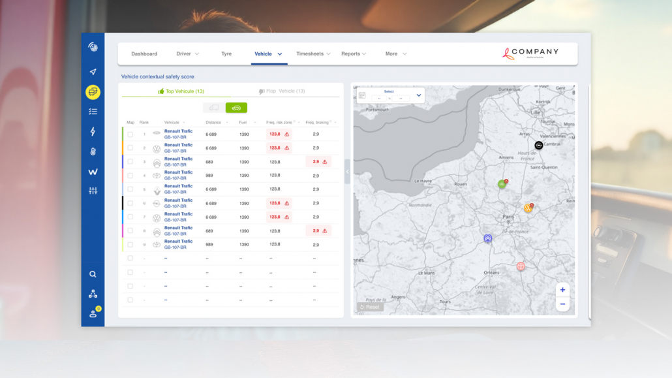Image resolution: width=672 pixels, height=378 pixels.
Task: Check the map box for rank 6 vehicle
Action: (x=130, y=204)
